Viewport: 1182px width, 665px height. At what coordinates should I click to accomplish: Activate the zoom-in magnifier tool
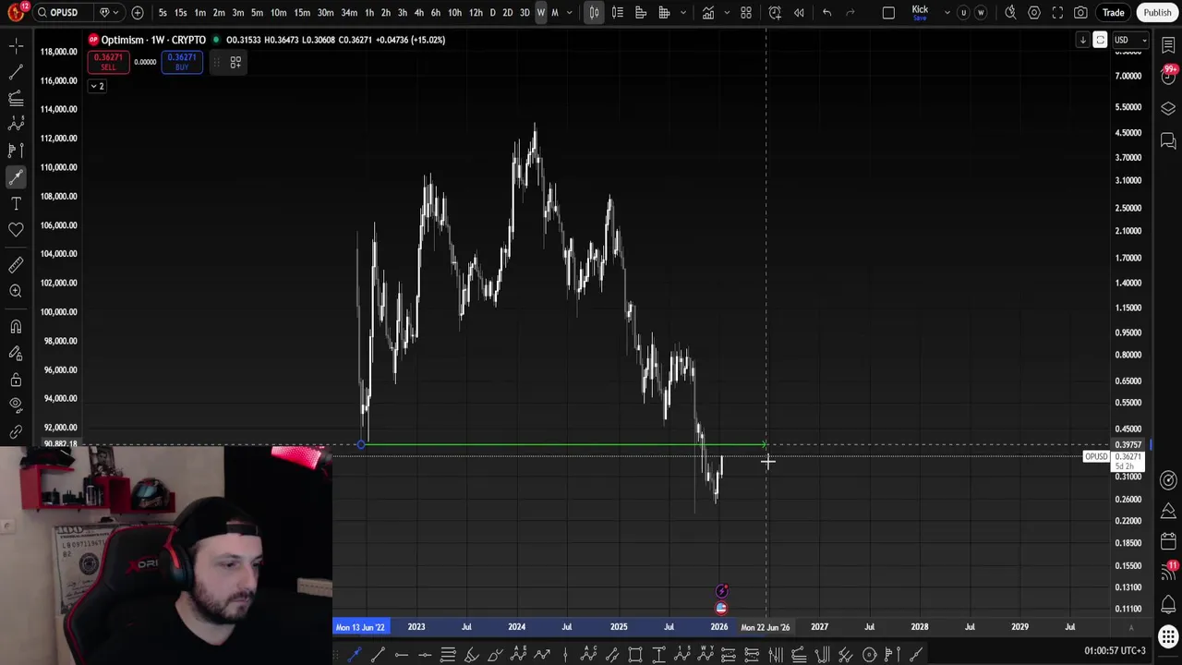(16, 291)
